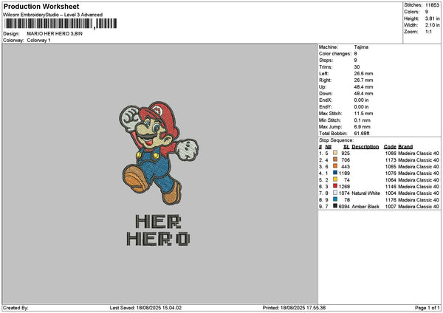Click the design name 'MARIO HER HERO 3,8IN'
The image size is (443, 313).
click(55, 34)
